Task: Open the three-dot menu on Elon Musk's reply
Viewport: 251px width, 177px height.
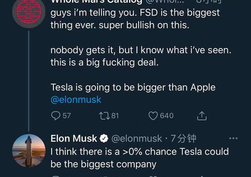Action: [x=233, y=138]
